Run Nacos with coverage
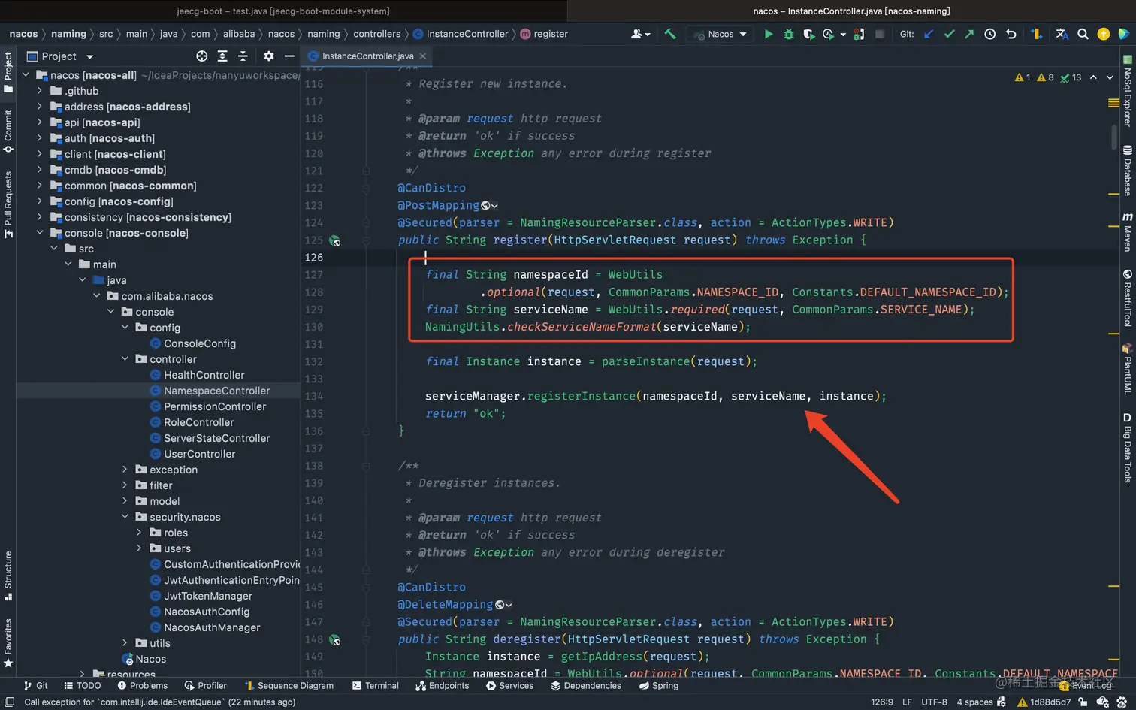Viewport: 1136px width, 710px height. click(x=808, y=34)
